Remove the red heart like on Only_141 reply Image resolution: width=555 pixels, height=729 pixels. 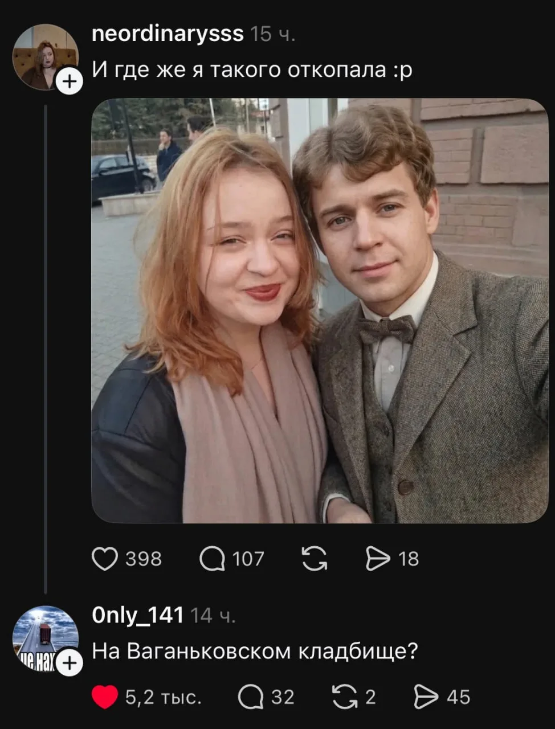click(105, 697)
